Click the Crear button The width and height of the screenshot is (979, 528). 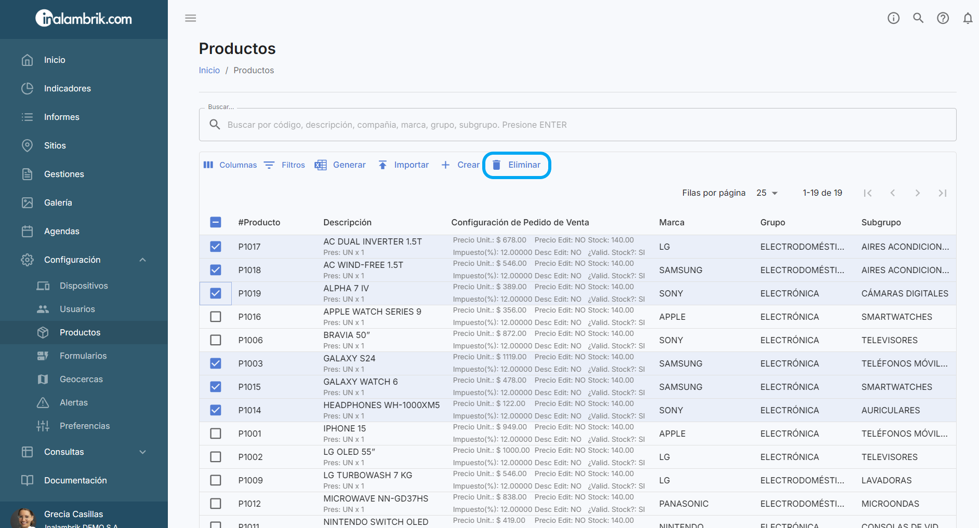pos(460,165)
